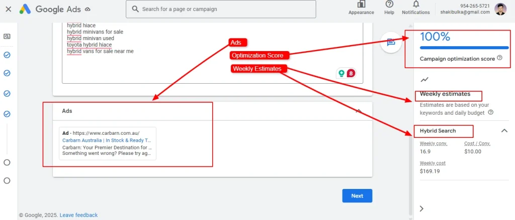Select the last unfinished step circle in sidebar
Viewport: 515px width, 220px height.
pos(7,180)
